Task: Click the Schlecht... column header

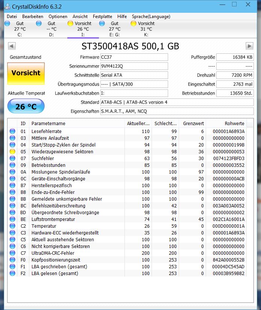Action: [165, 123]
